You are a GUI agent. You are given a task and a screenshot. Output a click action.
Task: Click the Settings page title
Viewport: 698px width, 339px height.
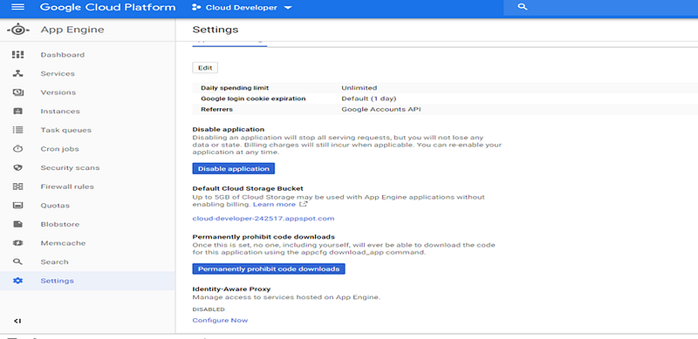216,30
